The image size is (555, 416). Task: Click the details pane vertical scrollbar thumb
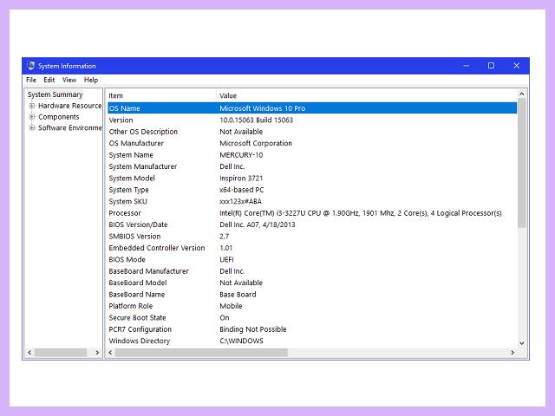(x=521, y=163)
